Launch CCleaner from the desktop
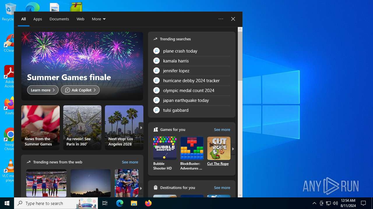373x209 pixels. 9,44
